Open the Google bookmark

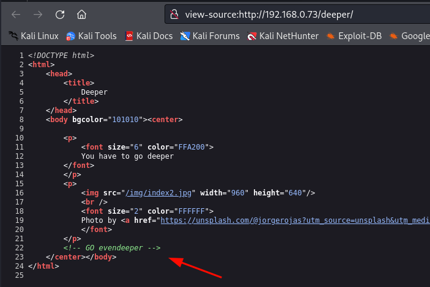(x=409, y=36)
